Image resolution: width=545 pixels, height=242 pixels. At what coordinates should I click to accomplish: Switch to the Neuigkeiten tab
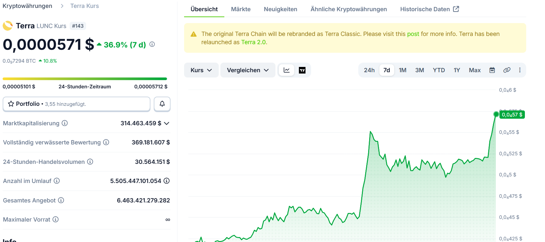(280, 9)
